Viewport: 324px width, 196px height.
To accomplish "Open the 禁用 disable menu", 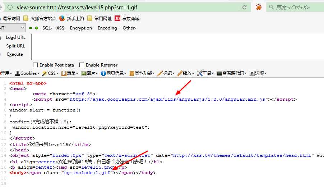I will (x=6, y=73).
